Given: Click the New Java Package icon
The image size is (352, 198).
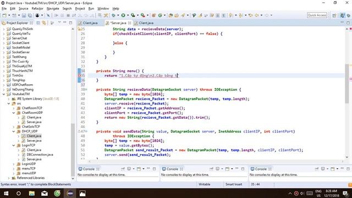Looking at the screenshot, I should coord(154,15).
